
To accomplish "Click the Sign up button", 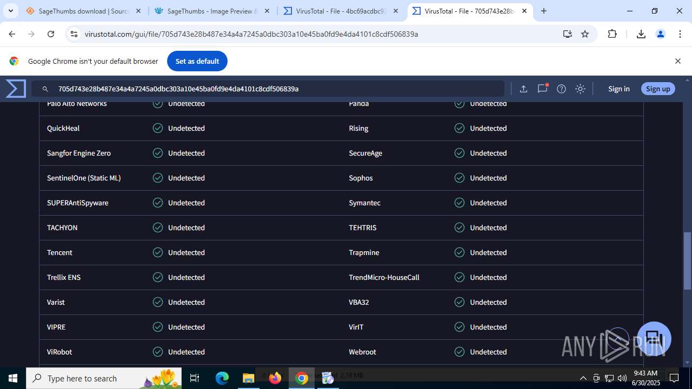I will tap(658, 89).
